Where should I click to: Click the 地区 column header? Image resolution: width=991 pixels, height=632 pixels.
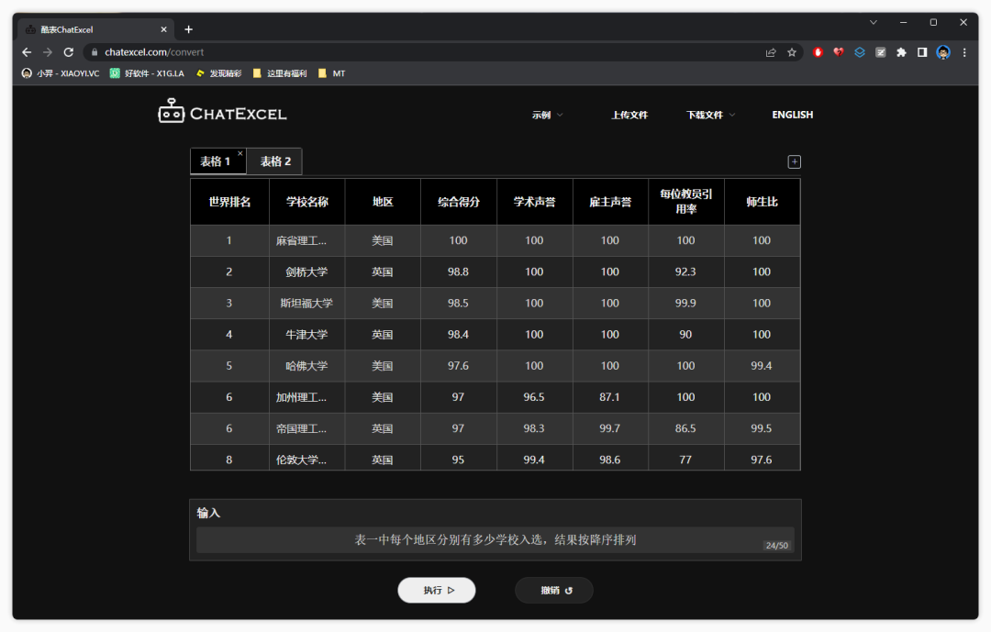(383, 202)
